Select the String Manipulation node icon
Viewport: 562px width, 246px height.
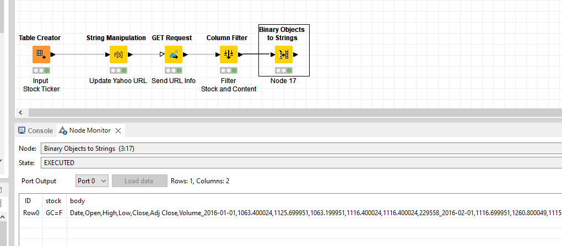118,54
